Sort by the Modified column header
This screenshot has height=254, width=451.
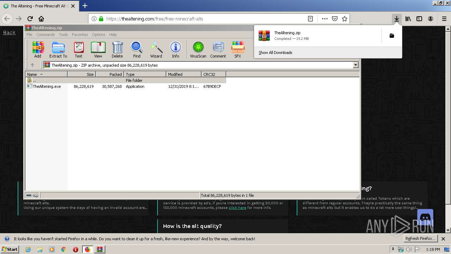click(x=184, y=74)
